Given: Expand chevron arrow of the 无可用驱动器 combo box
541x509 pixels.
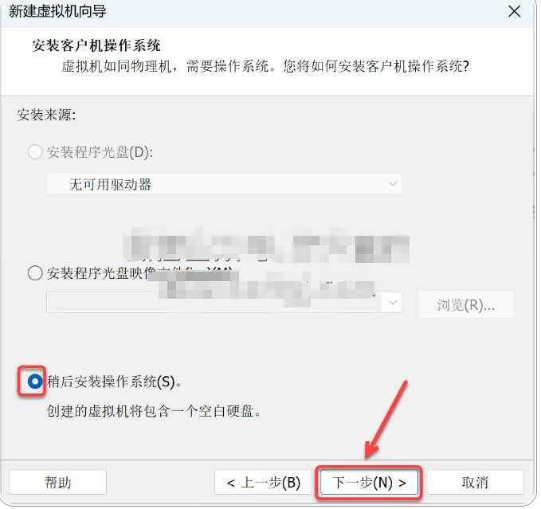Looking at the screenshot, I should 393,184.
